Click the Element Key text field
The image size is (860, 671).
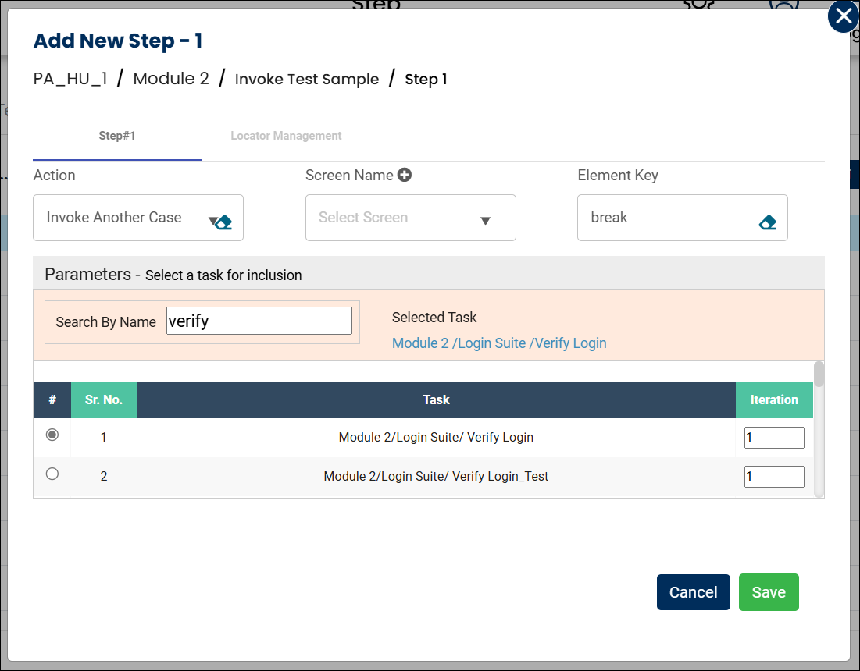click(x=668, y=218)
